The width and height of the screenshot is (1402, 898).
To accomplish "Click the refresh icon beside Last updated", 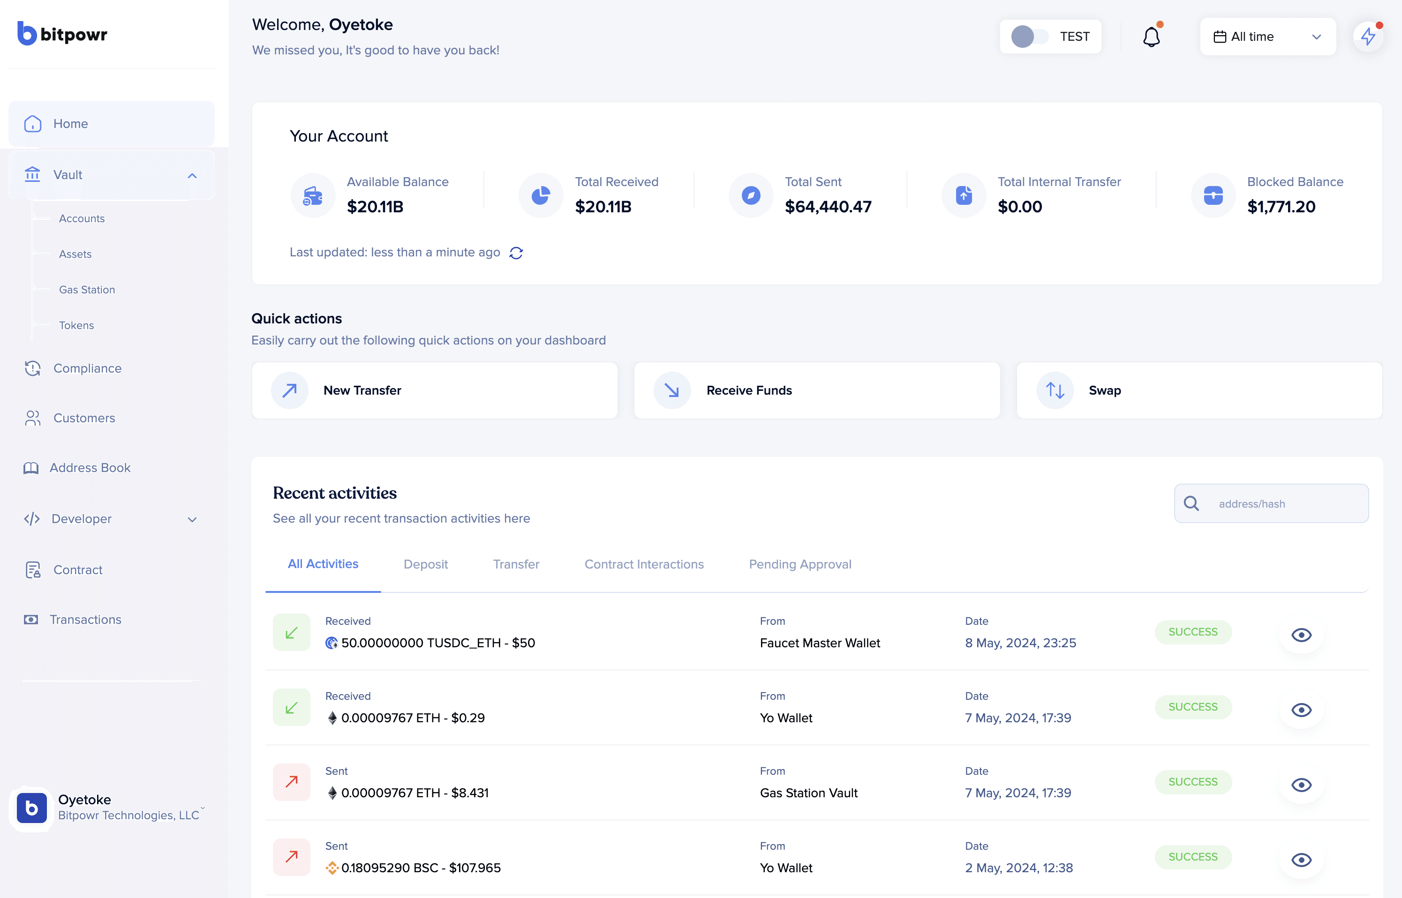I will [x=516, y=253].
